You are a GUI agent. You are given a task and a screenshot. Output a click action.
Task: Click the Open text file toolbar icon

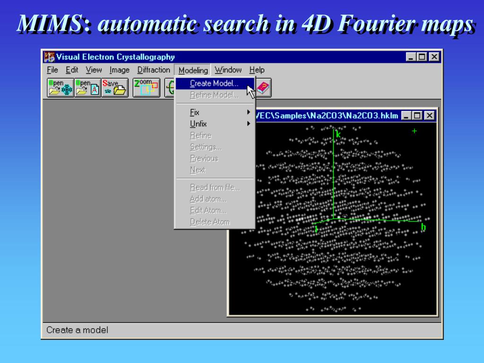point(87,87)
